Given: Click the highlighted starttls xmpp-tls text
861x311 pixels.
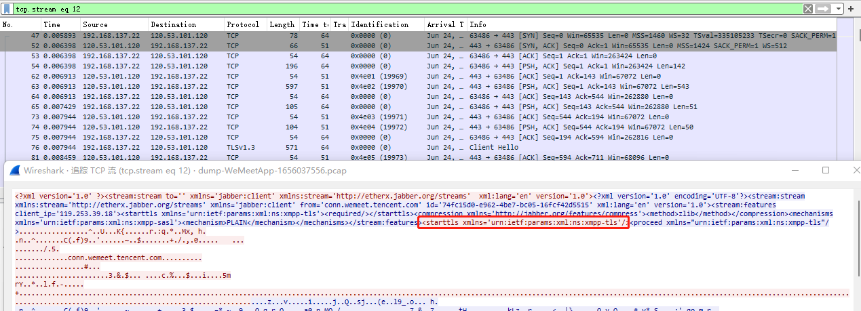Looking at the screenshot, I should click(523, 223).
